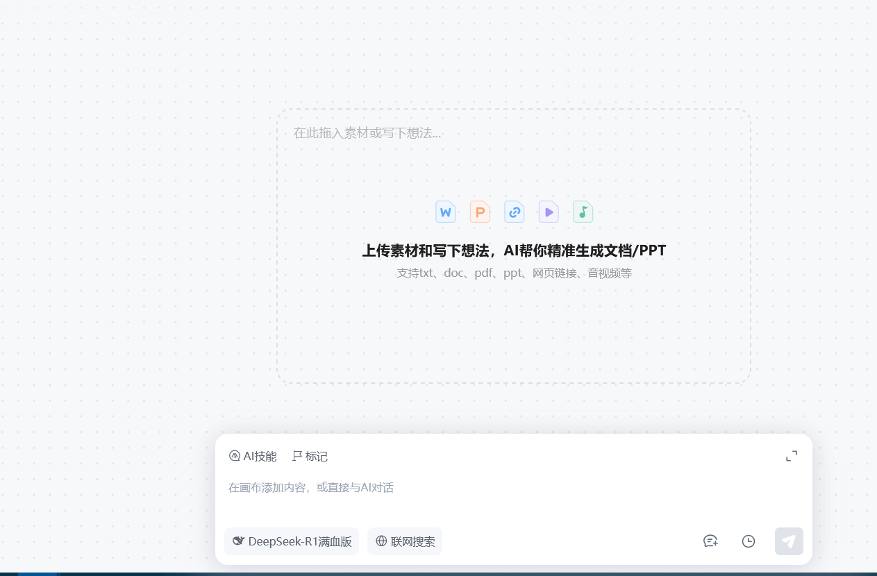Select the video file upload icon

[x=548, y=212]
